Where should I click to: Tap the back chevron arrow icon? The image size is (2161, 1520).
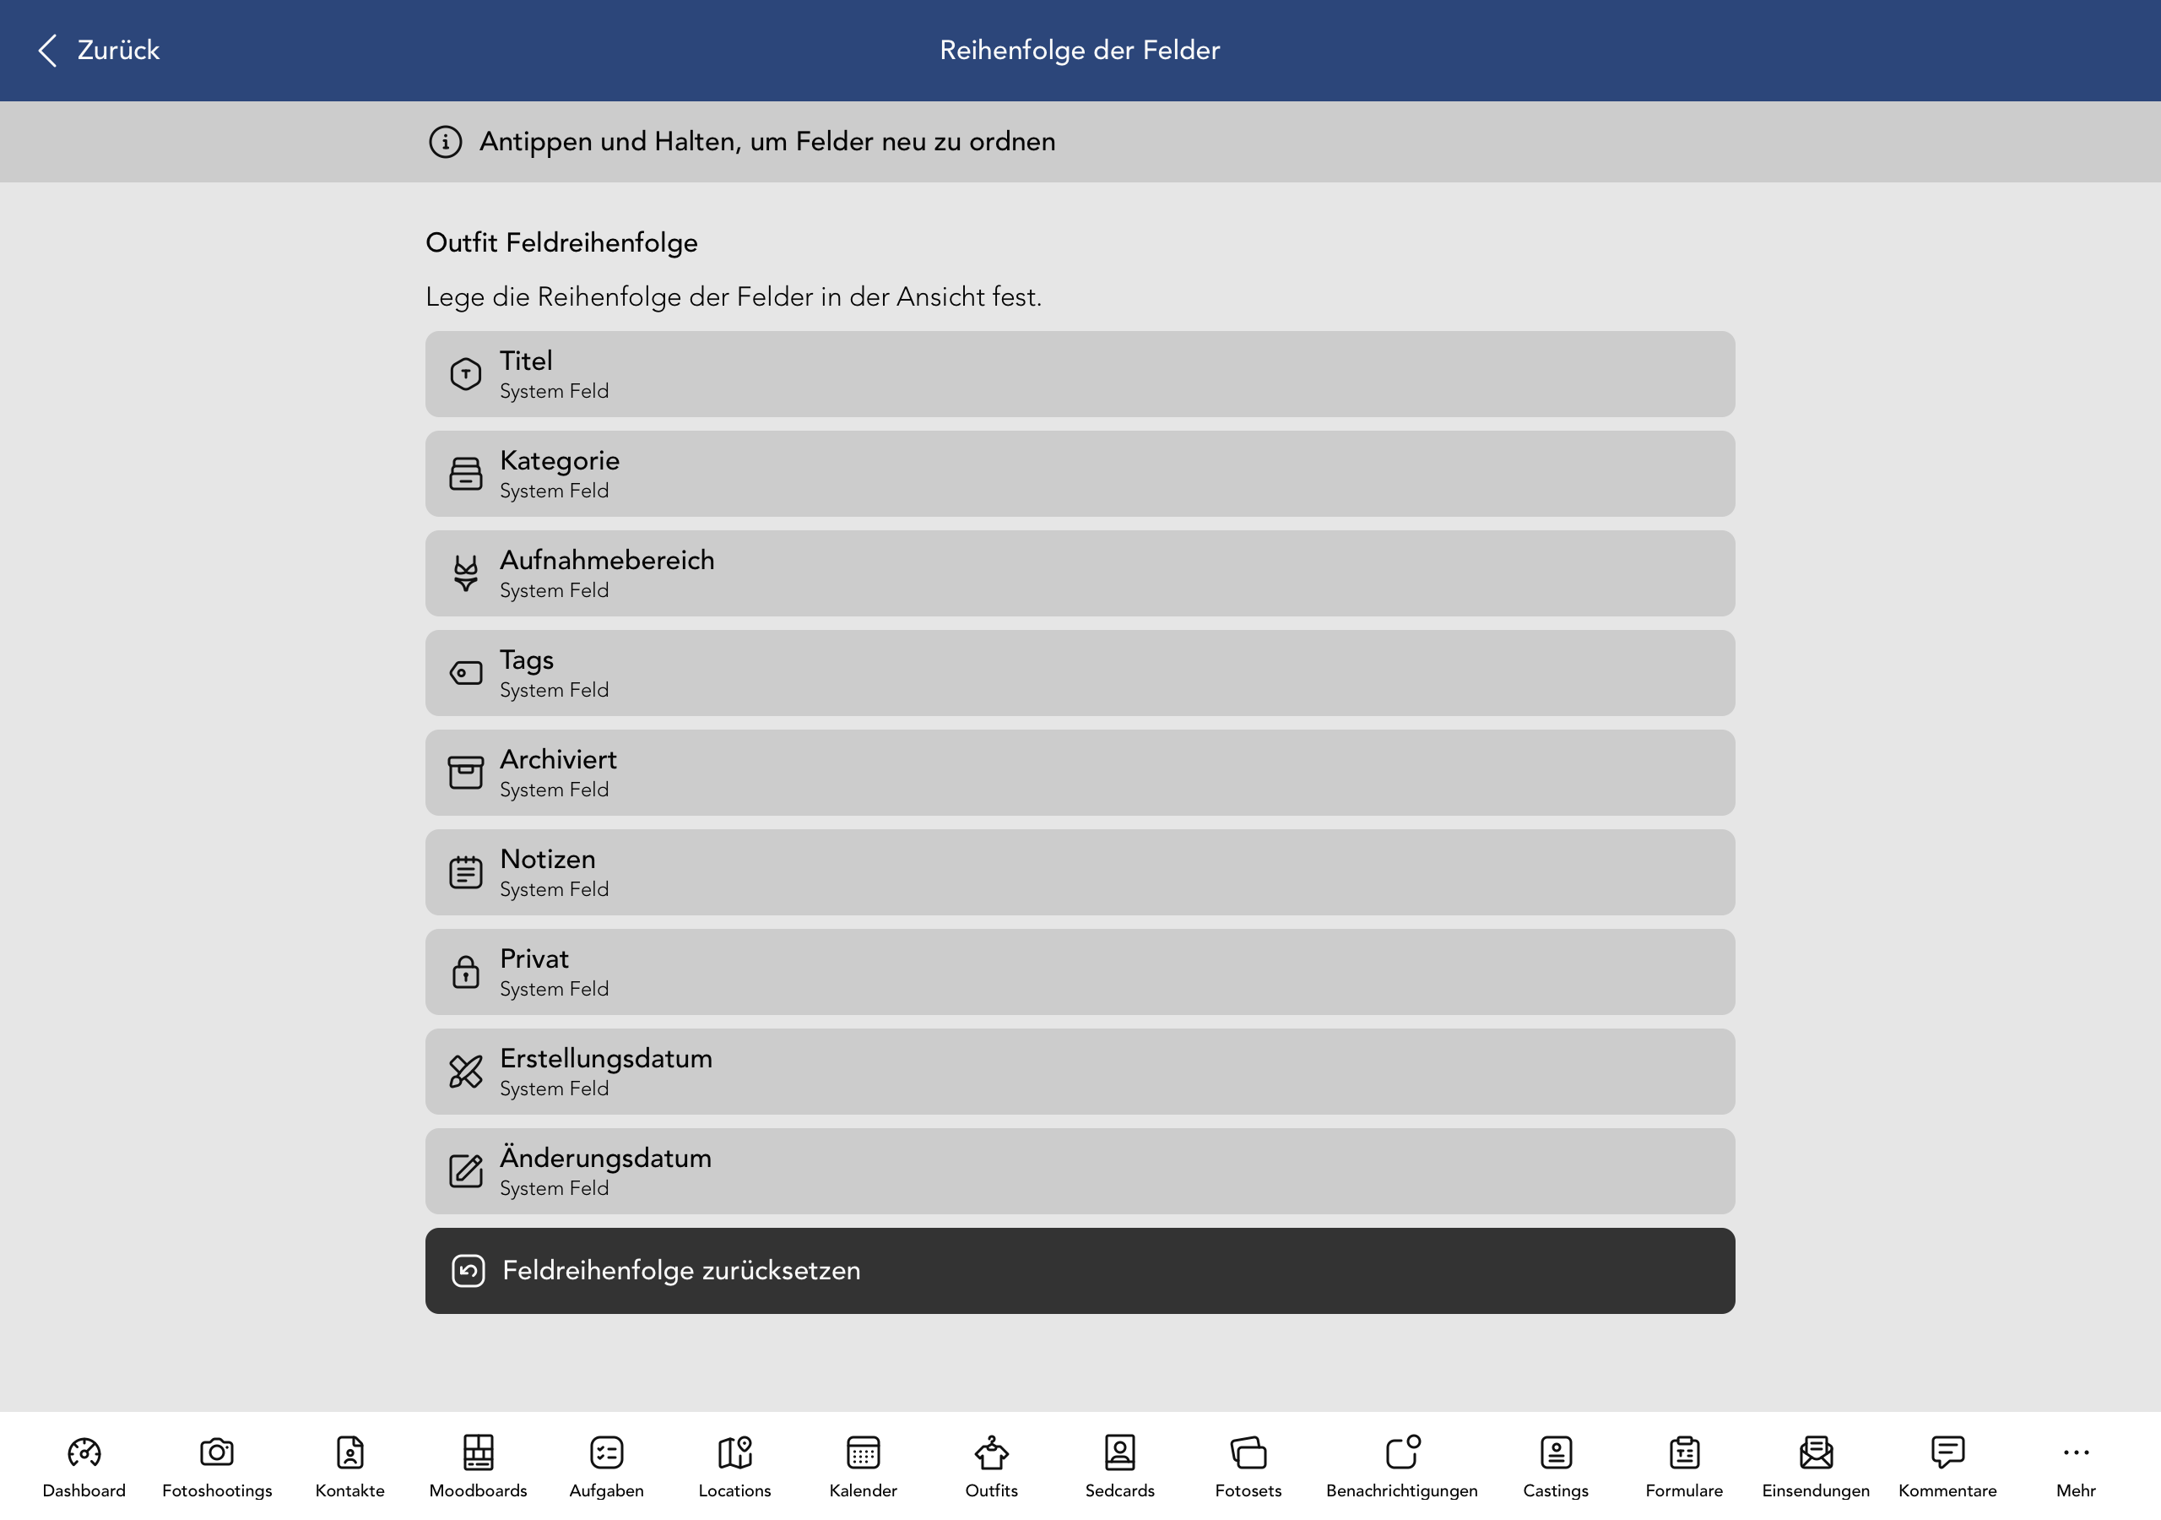[x=48, y=50]
